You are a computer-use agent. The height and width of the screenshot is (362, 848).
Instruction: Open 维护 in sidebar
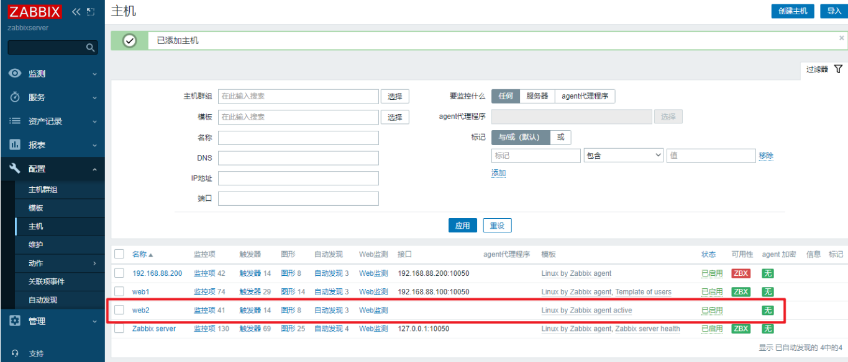pos(36,245)
